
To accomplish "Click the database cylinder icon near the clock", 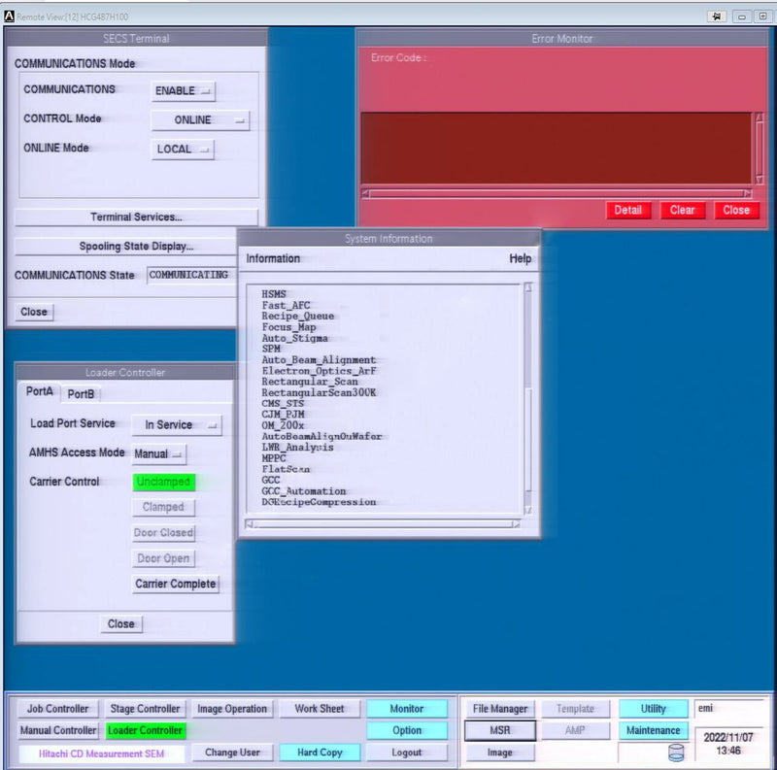I will (x=676, y=752).
